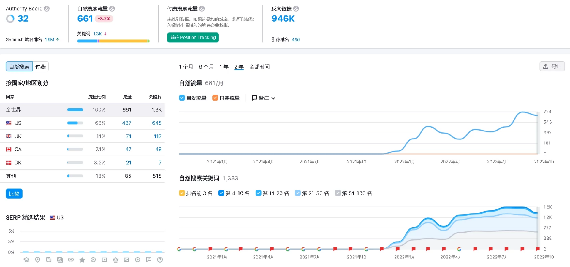Click the yellow segment of keyword distribution bar

click(x=123, y=41)
